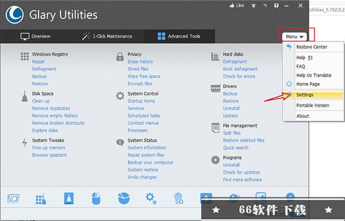This screenshot has height=221, width=345.
Task: Open Find more software link
Action: [243, 180]
